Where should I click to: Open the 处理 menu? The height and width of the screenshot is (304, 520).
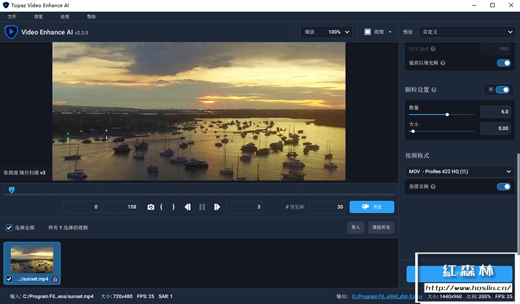[65, 17]
